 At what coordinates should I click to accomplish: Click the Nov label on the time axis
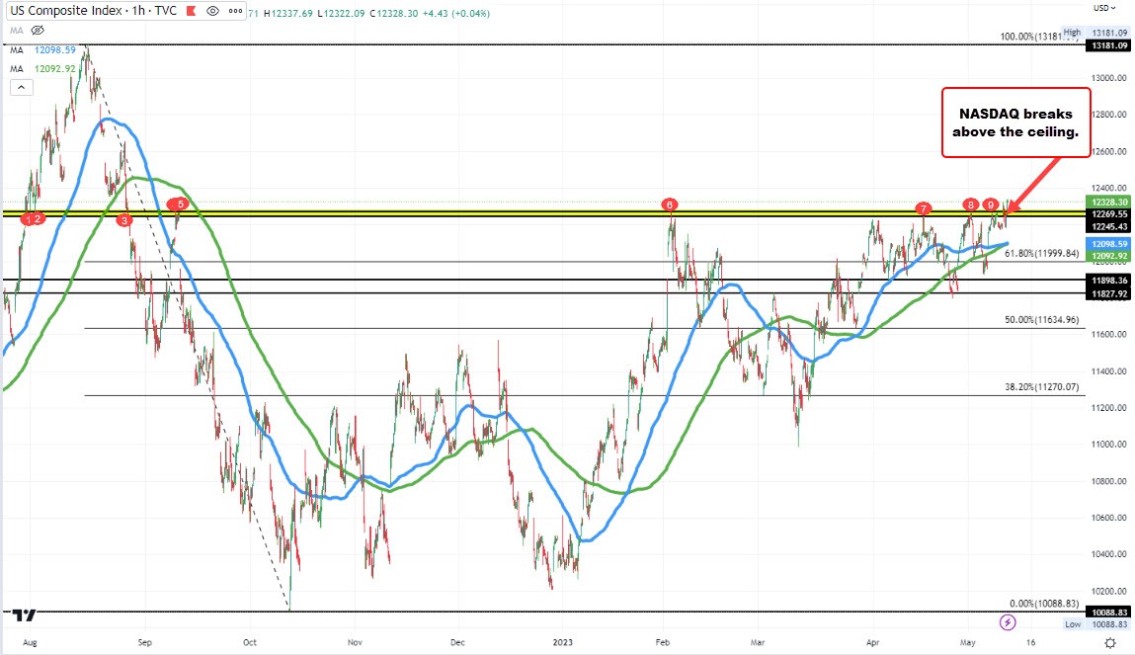(355, 642)
